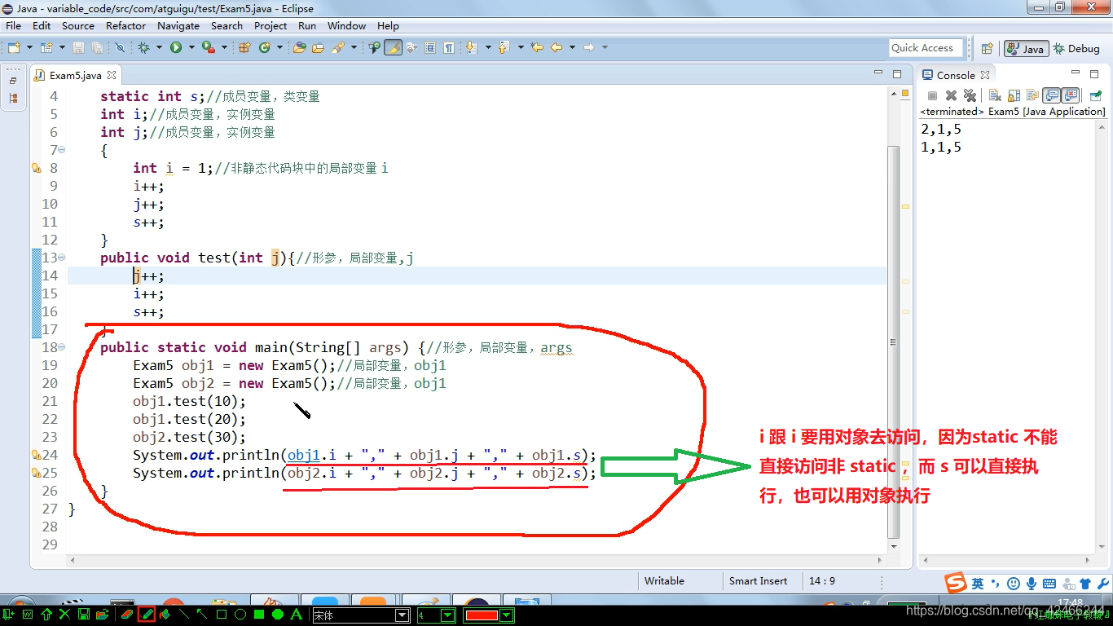Click the Debug bug icon in toolbar

(x=143, y=48)
